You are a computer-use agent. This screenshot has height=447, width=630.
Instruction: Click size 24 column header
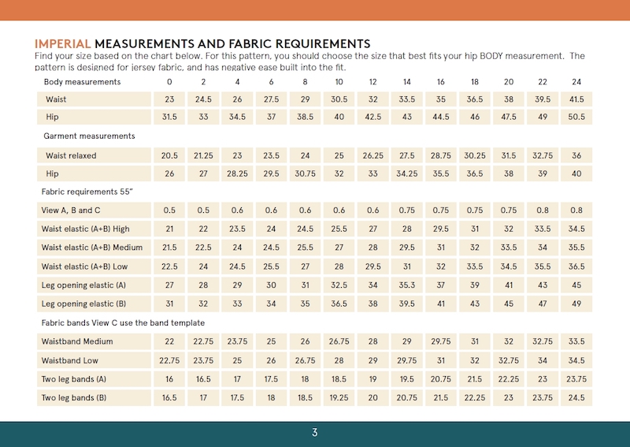click(576, 82)
